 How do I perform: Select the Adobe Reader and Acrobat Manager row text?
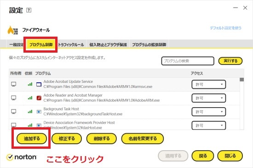73,95
